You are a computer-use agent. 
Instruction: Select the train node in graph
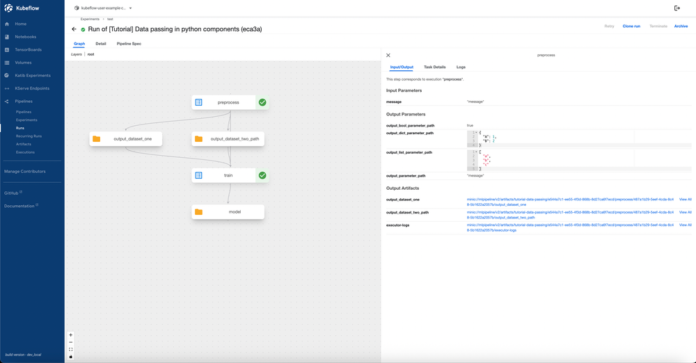point(230,175)
